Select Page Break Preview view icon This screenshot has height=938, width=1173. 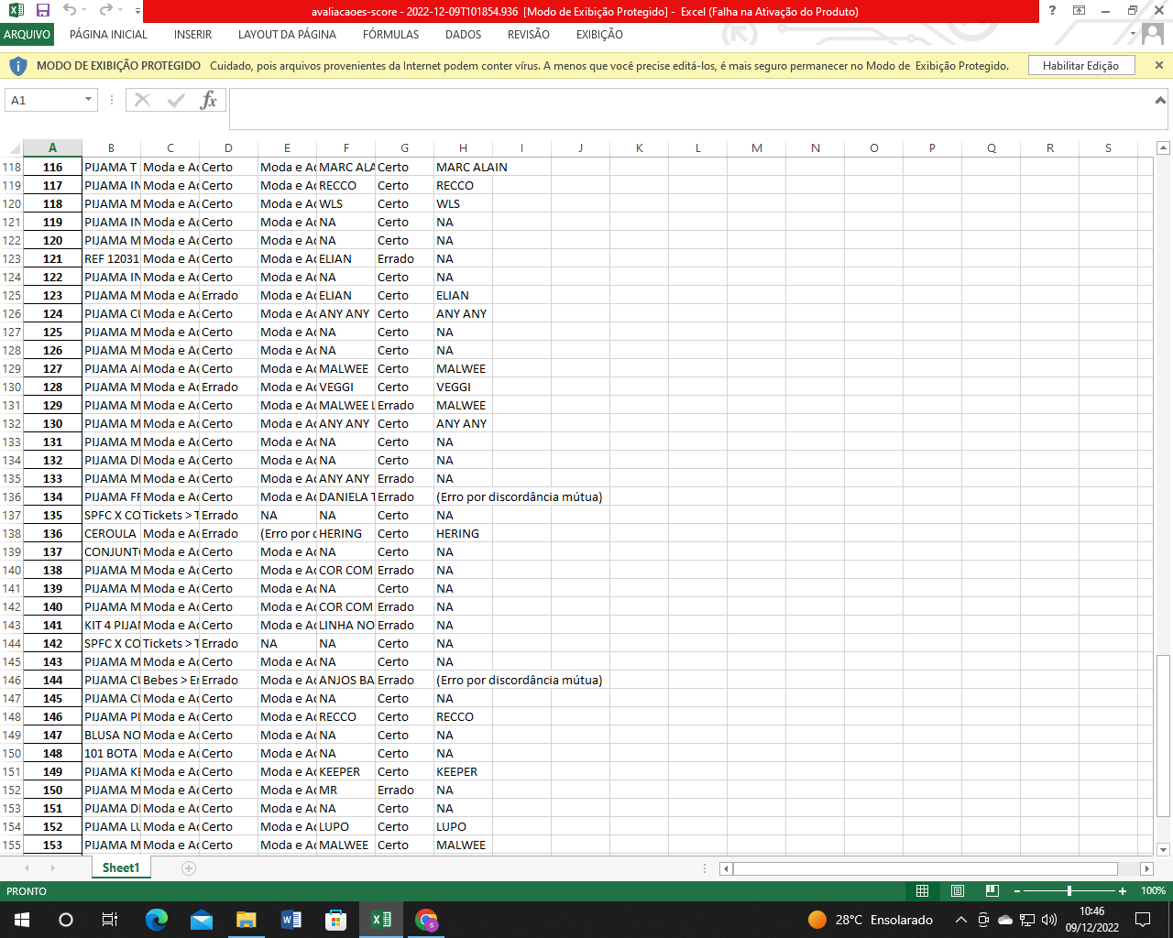click(x=992, y=890)
